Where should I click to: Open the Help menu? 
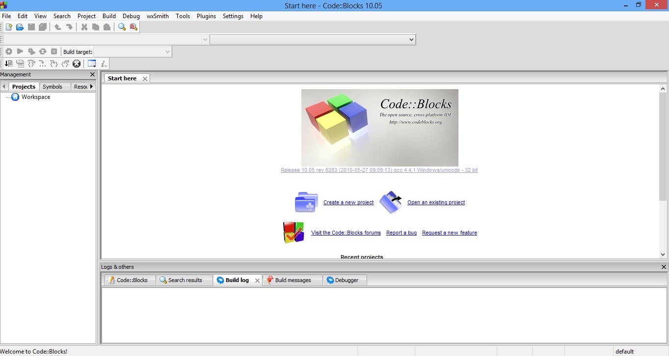256,16
